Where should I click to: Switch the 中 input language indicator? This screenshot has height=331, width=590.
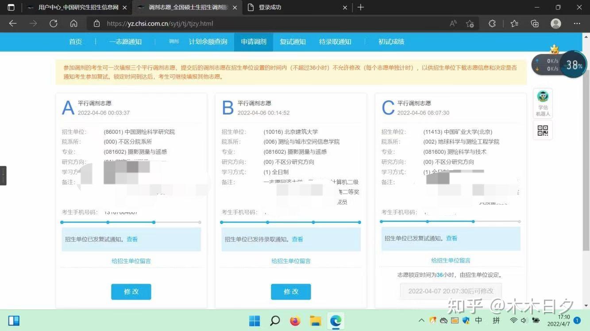click(x=478, y=320)
